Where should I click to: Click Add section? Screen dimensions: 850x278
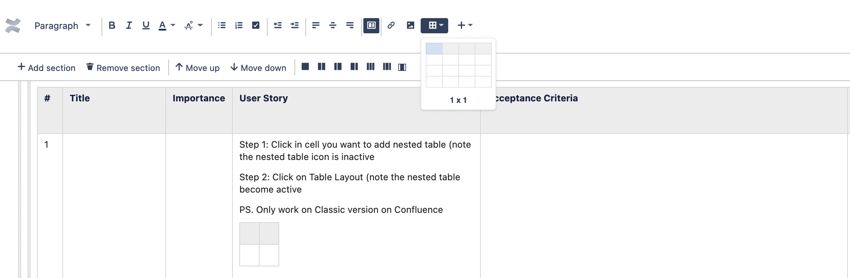point(46,68)
